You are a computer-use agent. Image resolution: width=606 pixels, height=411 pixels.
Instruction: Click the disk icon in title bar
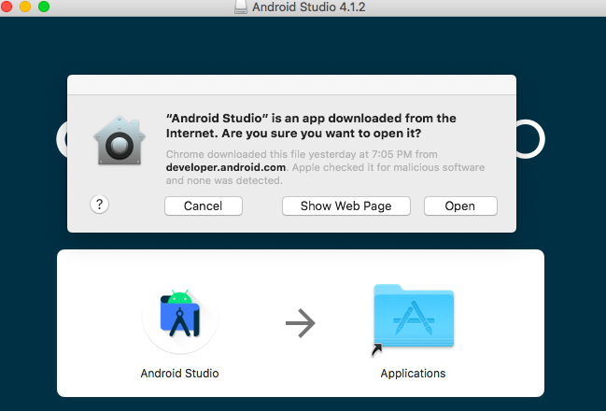click(x=240, y=7)
